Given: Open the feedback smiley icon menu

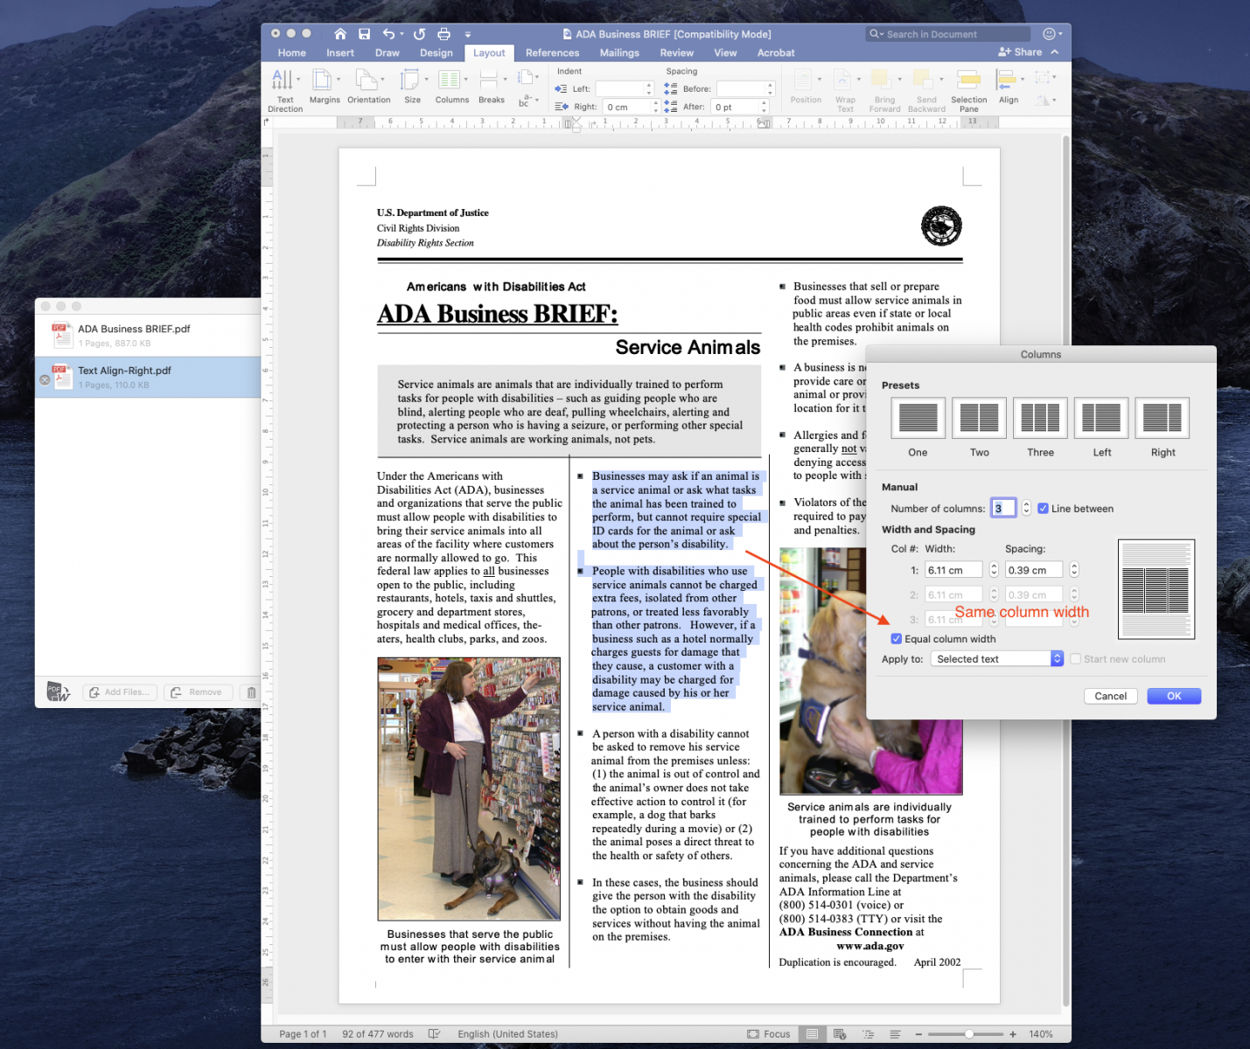Looking at the screenshot, I should click(1051, 34).
